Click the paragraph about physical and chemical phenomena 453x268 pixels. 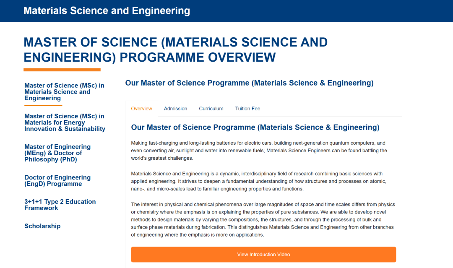pyautogui.click(x=263, y=219)
